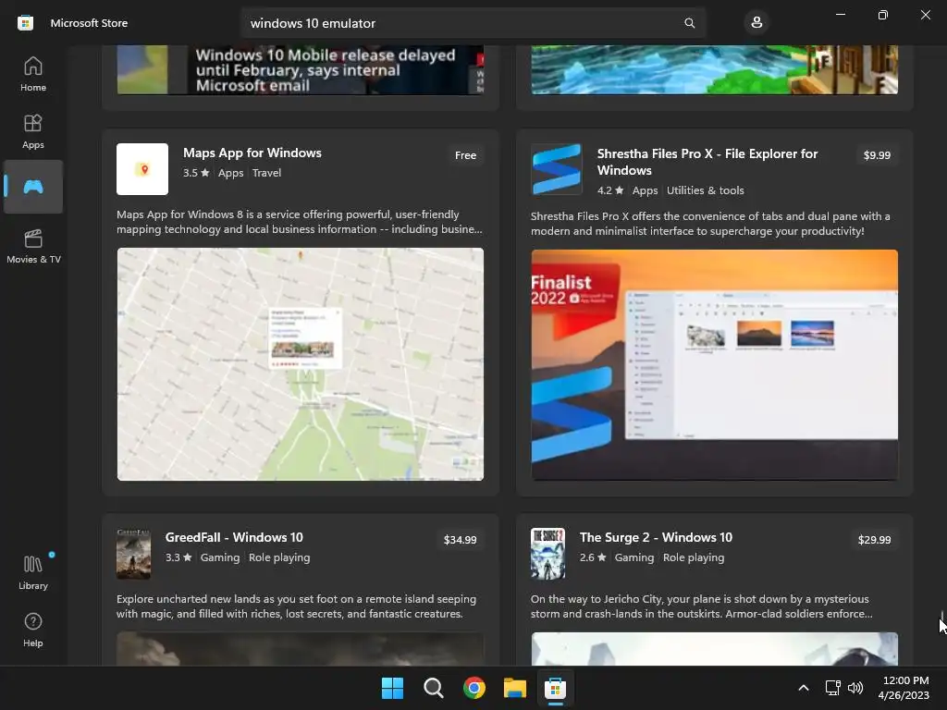Viewport: 947px width, 710px height.
Task: Open the Library section
Action: coord(33,573)
